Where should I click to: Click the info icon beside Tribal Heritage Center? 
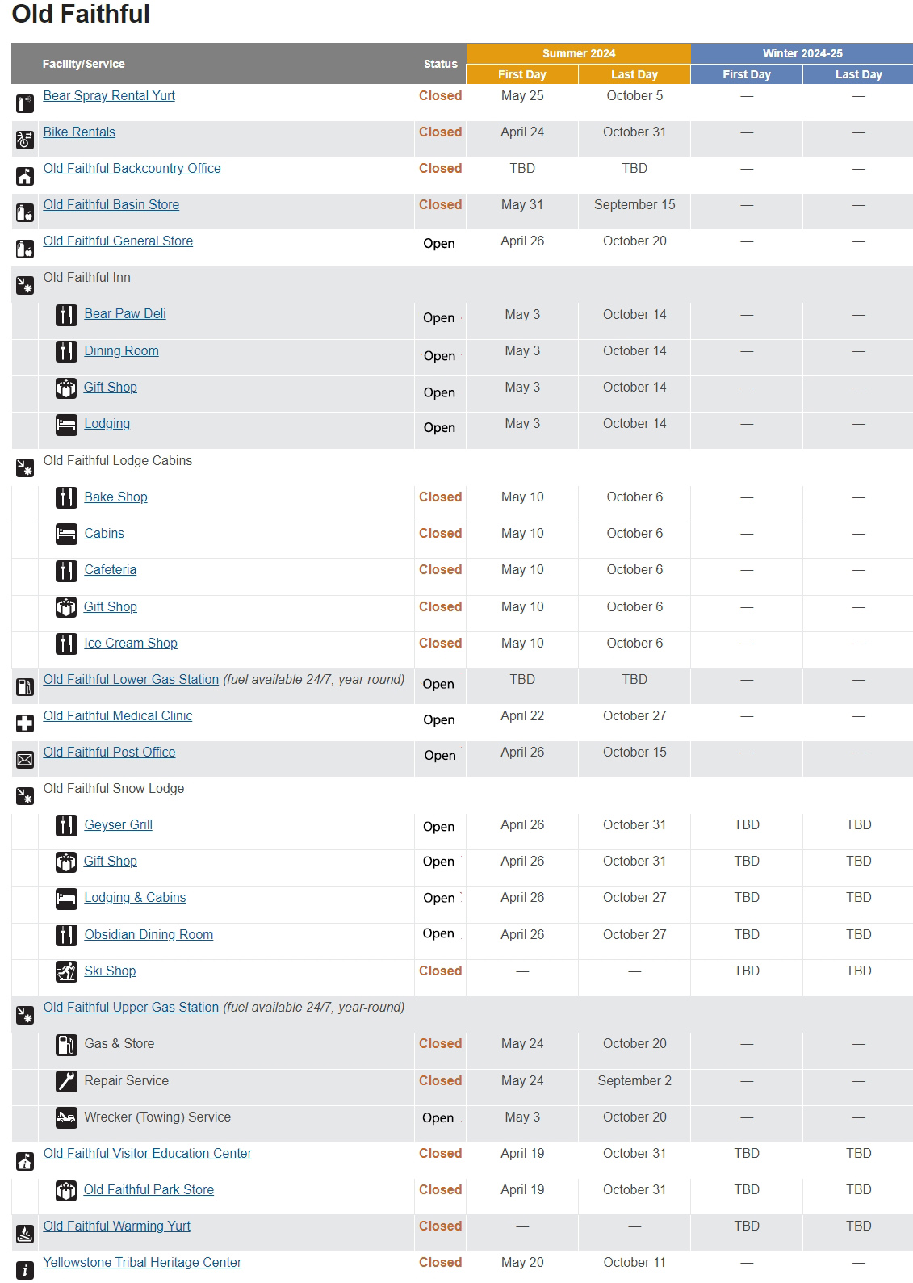click(x=25, y=1270)
